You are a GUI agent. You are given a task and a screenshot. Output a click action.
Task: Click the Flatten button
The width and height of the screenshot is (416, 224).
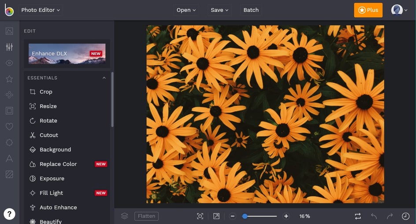click(x=146, y=216)
